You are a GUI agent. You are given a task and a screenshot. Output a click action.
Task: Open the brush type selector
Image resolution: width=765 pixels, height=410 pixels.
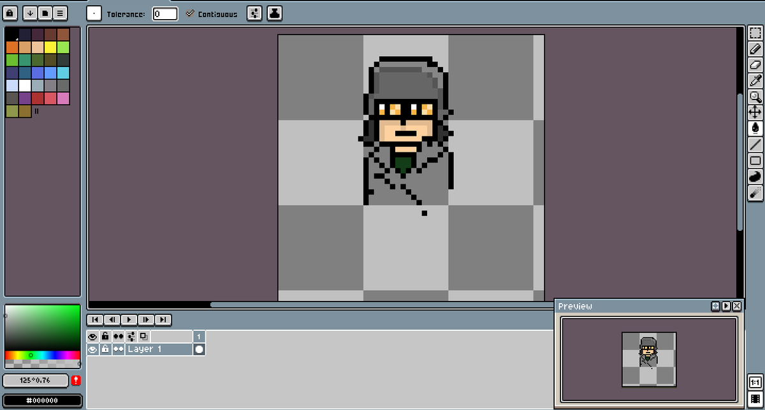point(94,13)
